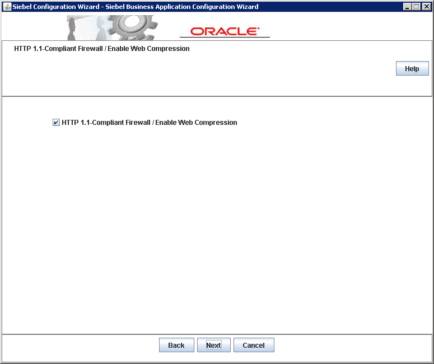434x364 pixels.
Task: Select the page heading about Web Compression
Action: click(102, 49)
